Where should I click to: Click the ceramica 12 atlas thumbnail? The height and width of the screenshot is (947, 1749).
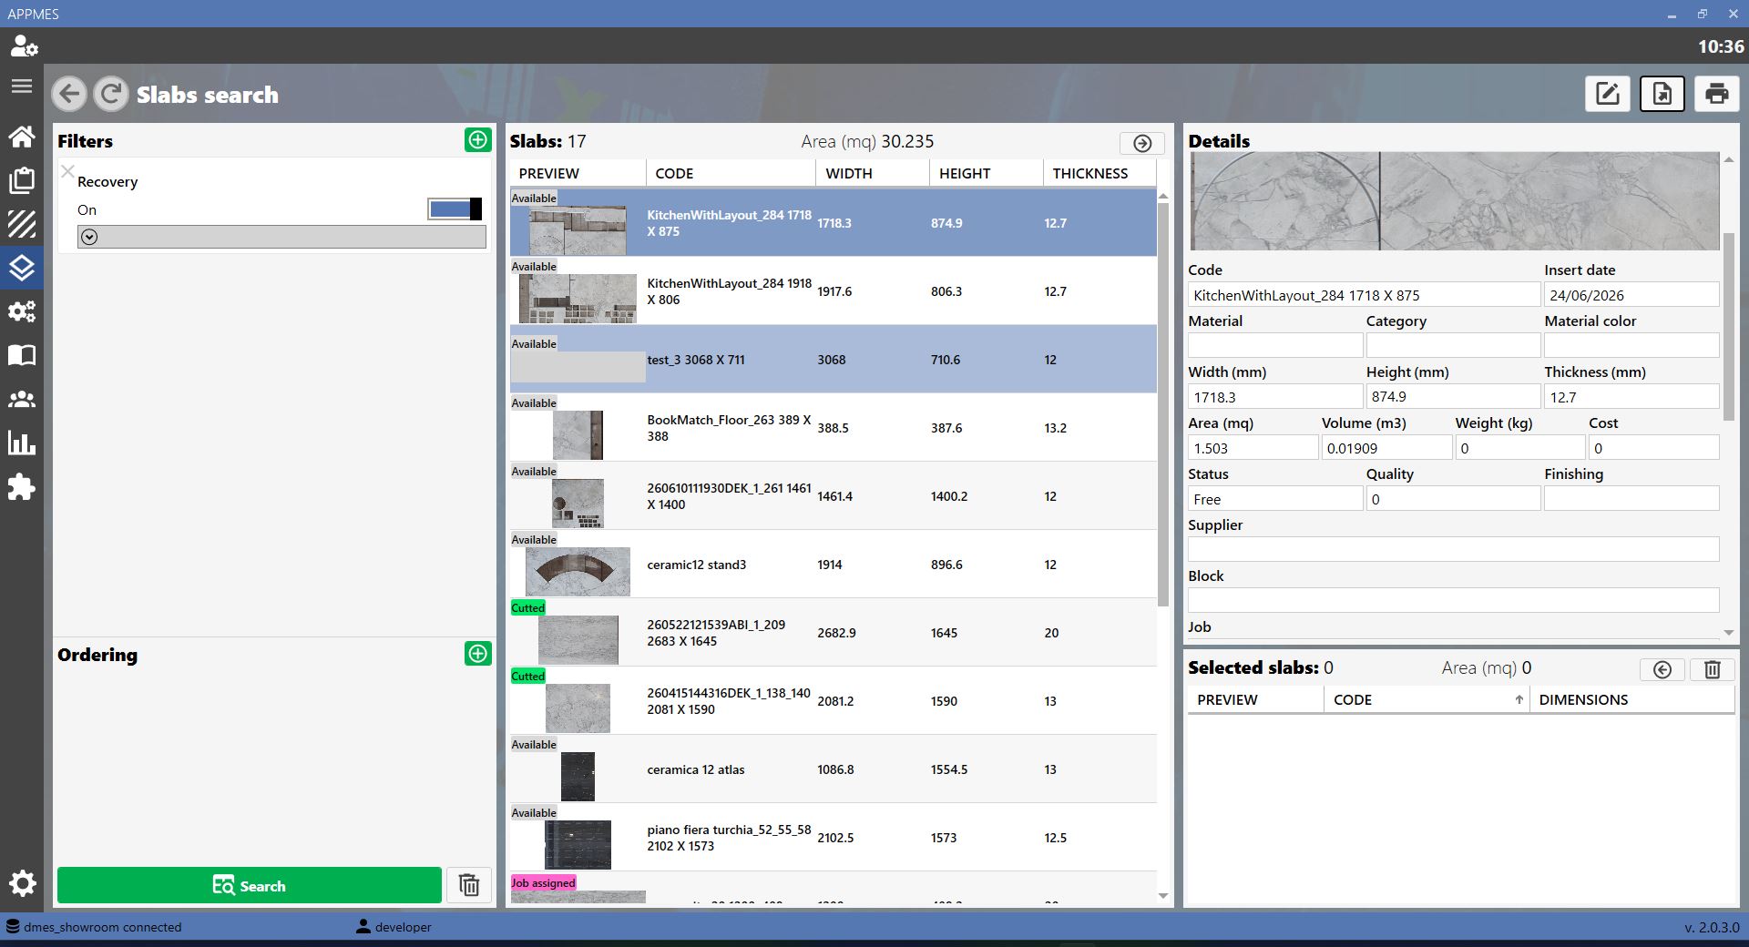578,776
